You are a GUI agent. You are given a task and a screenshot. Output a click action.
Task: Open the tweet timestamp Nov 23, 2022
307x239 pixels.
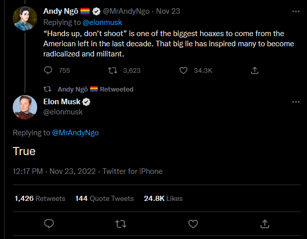point(54,171)
